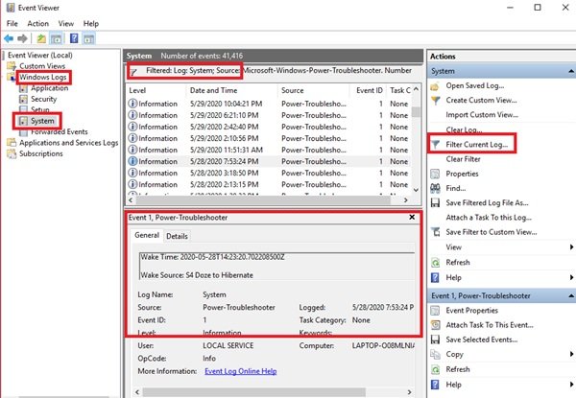Expand the Copy submenu arrow
Image resolution: width=576 pixels, height=398 pixels.
pyautogui.click(x=566, y=355)
